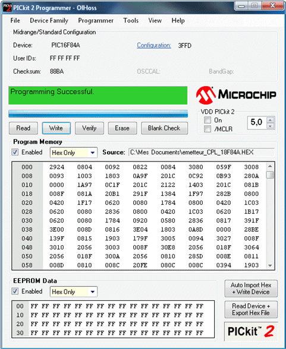This screenshot has height=349, width=286.
Task: Open EEPROM Data Hex Only dropdown
Action: click(74, 292)
